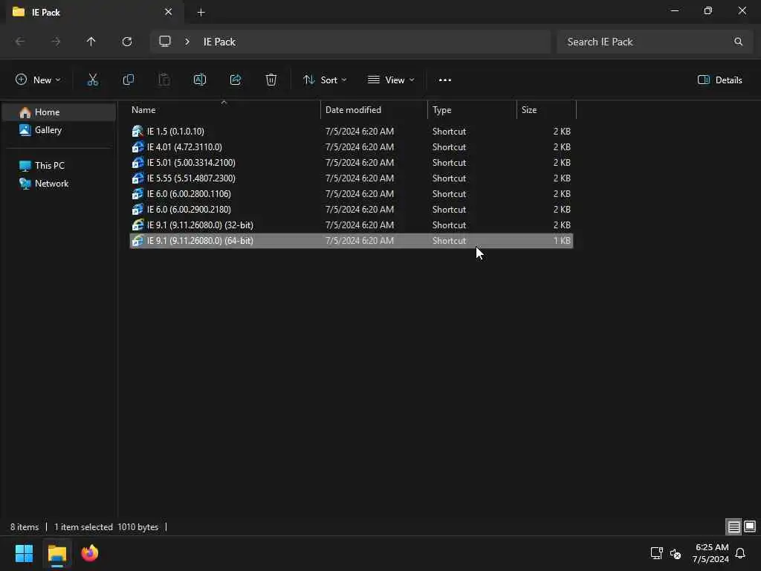Click the PC monitor icon in address bar

pos(165,42)
